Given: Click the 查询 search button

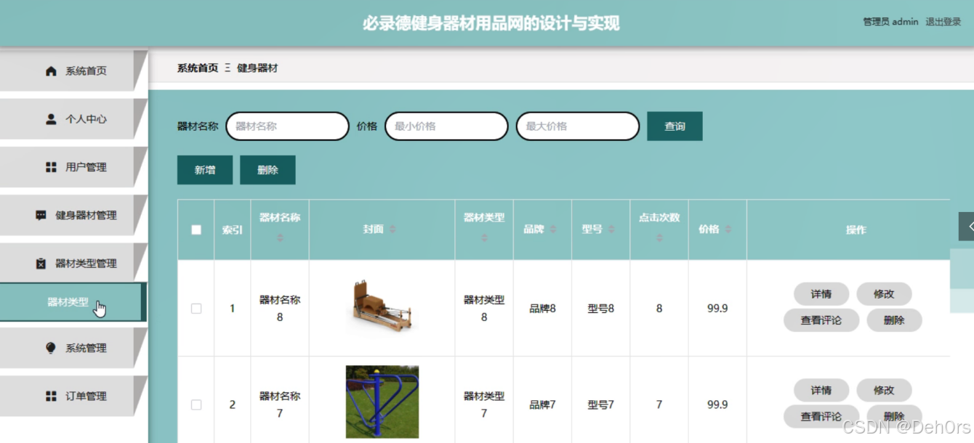Looking at the screenshot, I should tap(675, 126).
